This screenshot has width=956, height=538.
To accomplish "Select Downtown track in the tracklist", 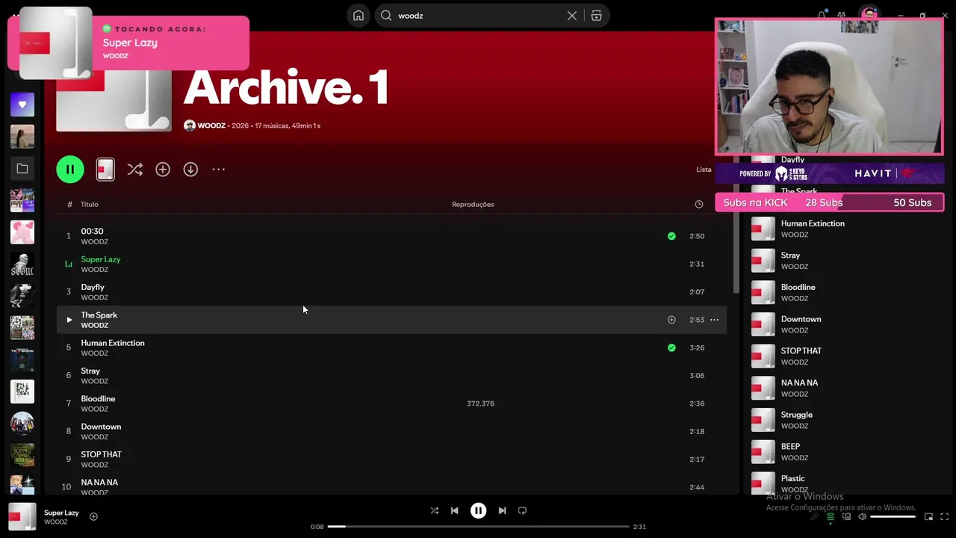I will point(391,431).
